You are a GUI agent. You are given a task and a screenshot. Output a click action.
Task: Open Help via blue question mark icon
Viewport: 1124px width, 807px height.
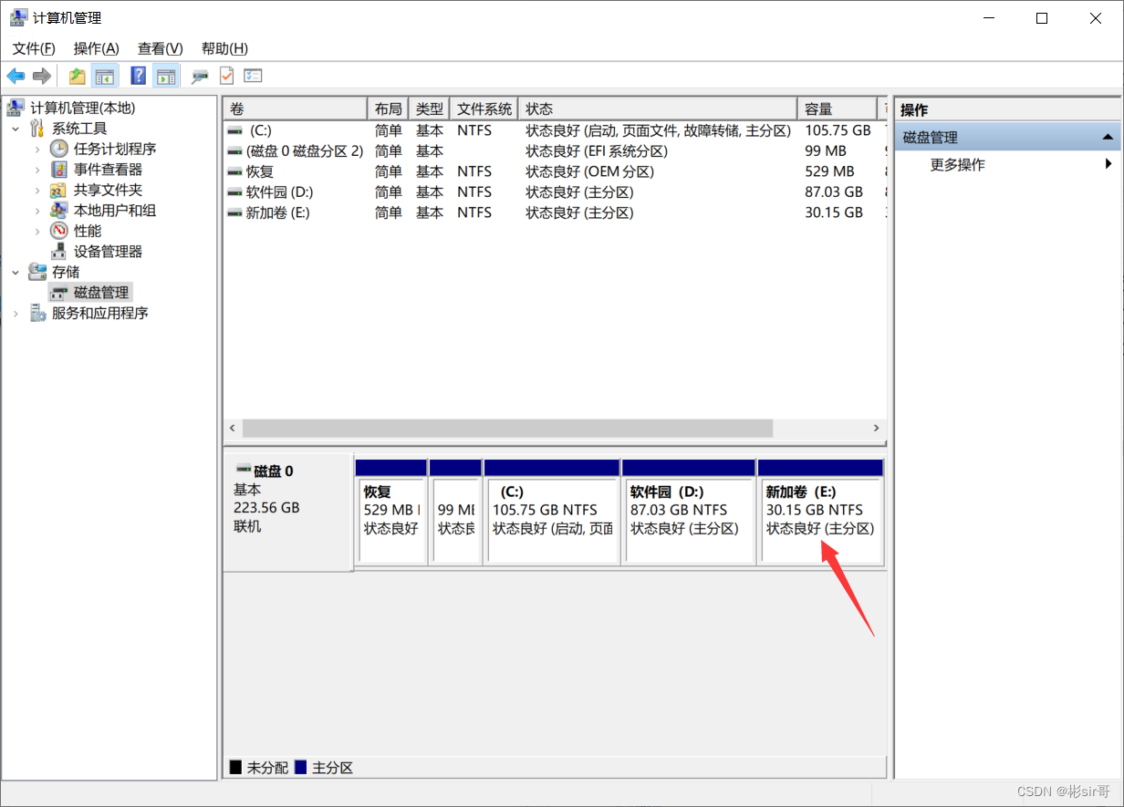pyautogui.click(x=139, y=76)
